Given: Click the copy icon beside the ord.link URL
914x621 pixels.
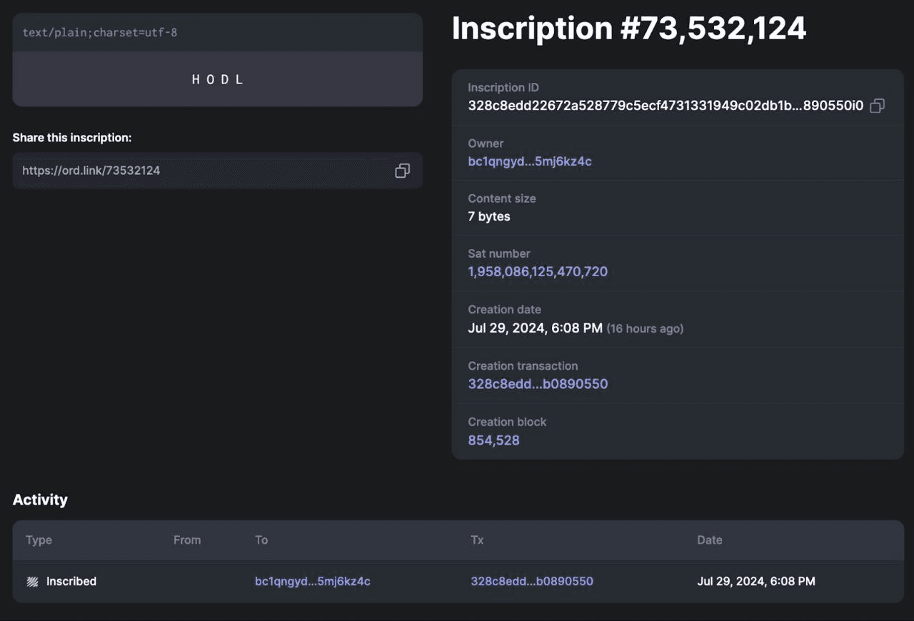Looking at the screenshot, I should click(402, 171).
